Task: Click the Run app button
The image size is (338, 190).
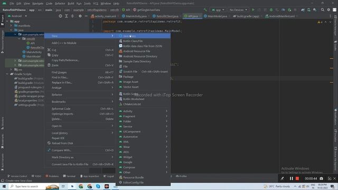Action: click(253, 10)
